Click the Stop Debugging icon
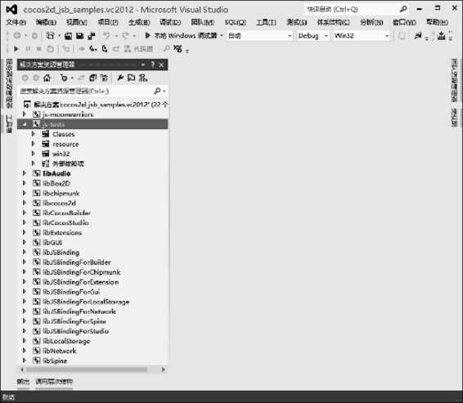The height and width of the screenshot is (403, 463). [38, 49]
